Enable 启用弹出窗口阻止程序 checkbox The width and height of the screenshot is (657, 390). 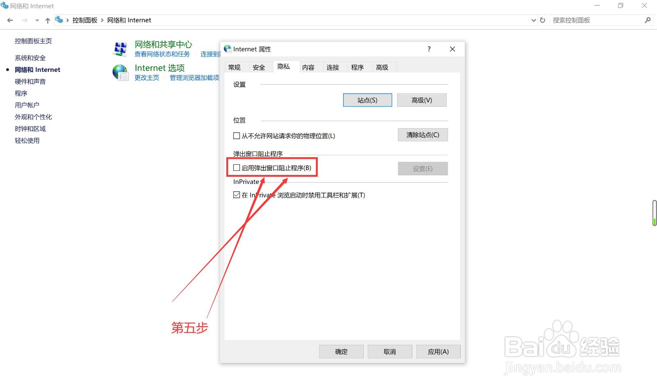[x=237, y=167]
